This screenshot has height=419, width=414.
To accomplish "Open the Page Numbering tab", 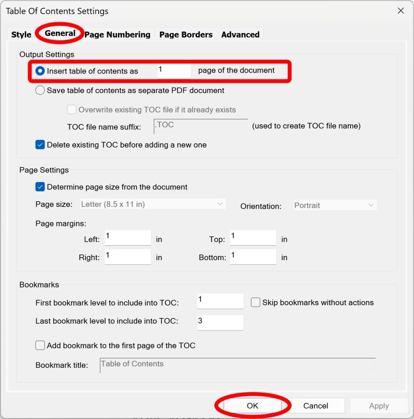I will click(117, 35).
